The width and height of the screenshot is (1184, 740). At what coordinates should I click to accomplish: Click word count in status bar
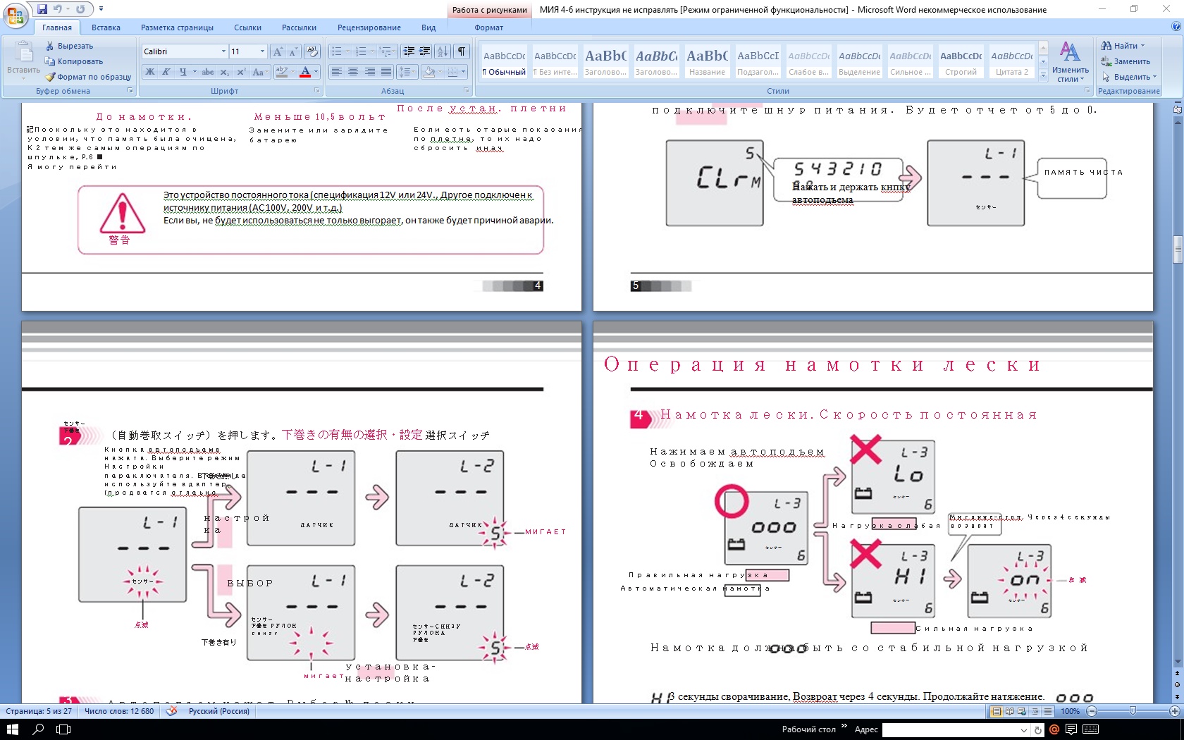[119, 711]
